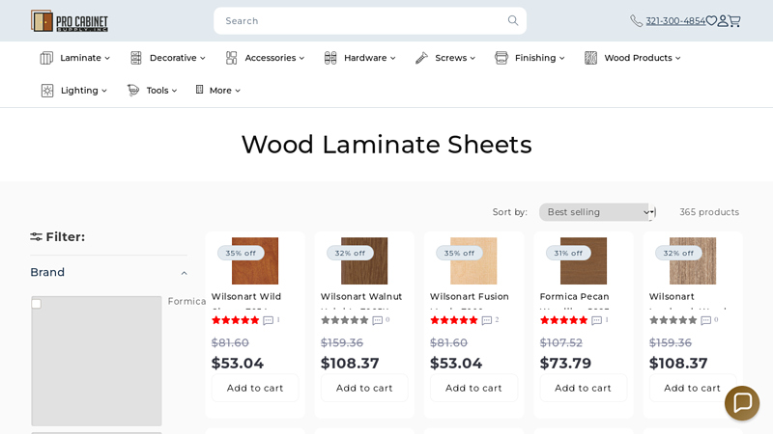Open the Wilsonart Wild product title
The height and width of the screenshot is (434, 773).
[246, 297]
